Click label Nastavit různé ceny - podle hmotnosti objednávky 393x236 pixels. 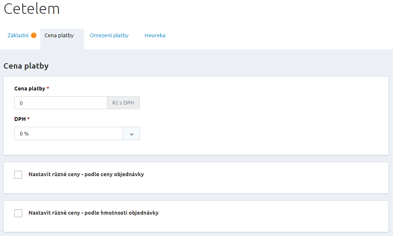93,213
